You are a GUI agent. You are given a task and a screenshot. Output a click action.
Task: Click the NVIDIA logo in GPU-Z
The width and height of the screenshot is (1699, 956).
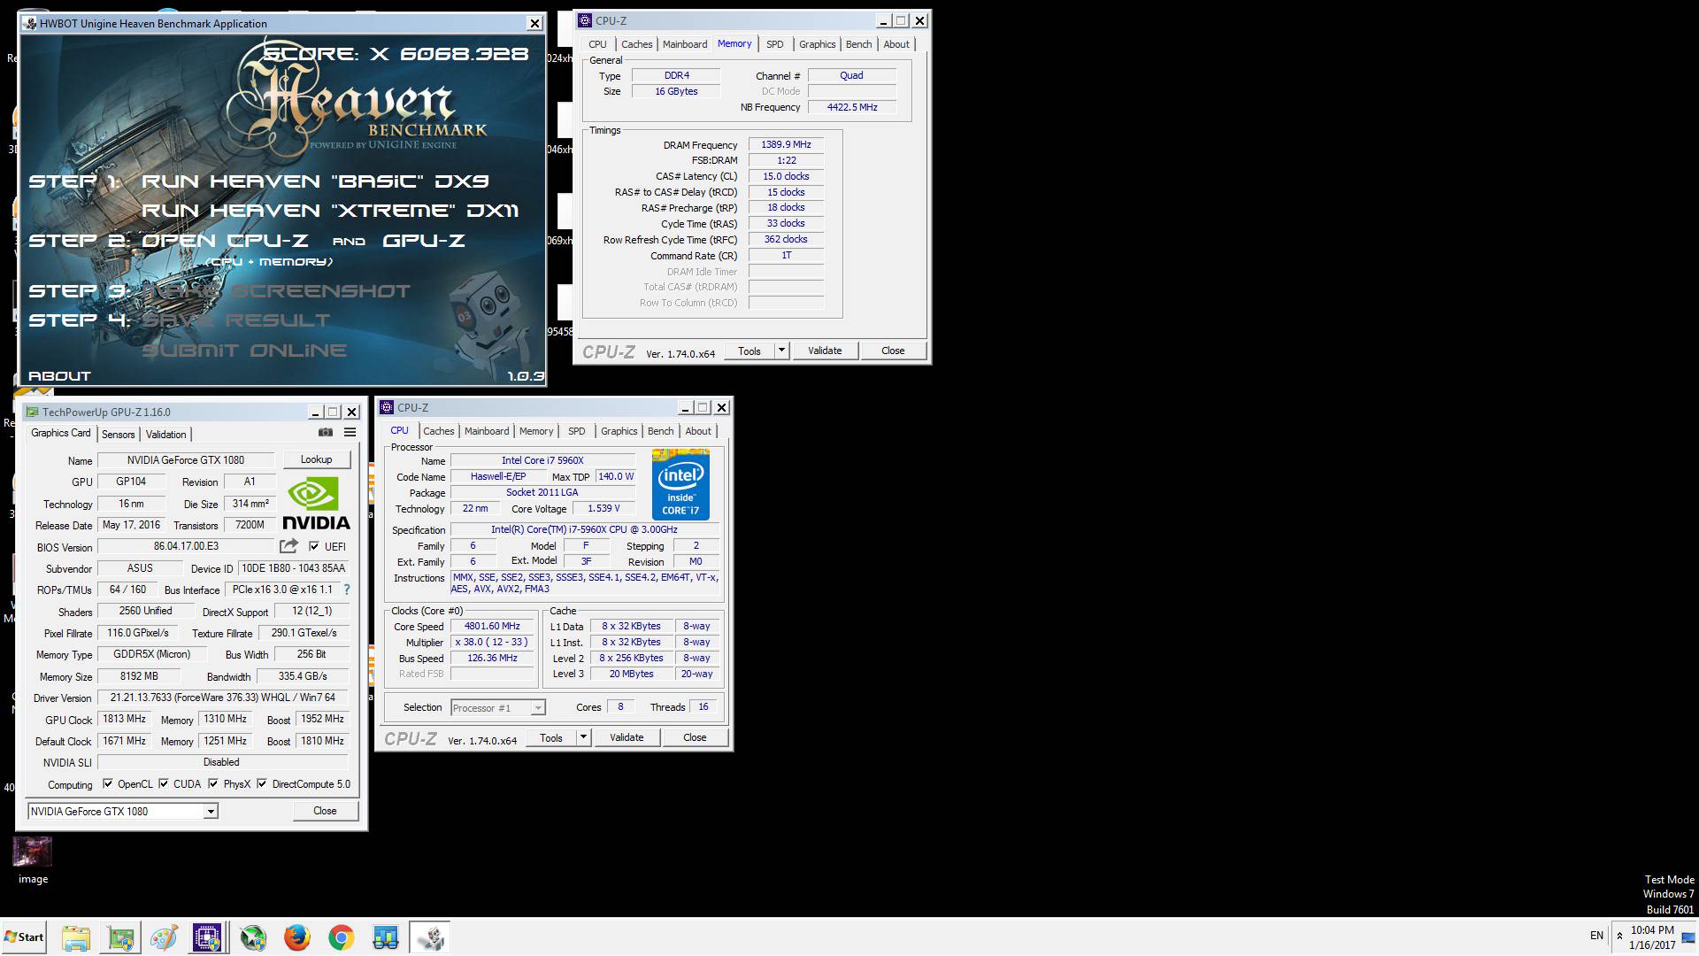pyautogui.click(x=316, y=502)
